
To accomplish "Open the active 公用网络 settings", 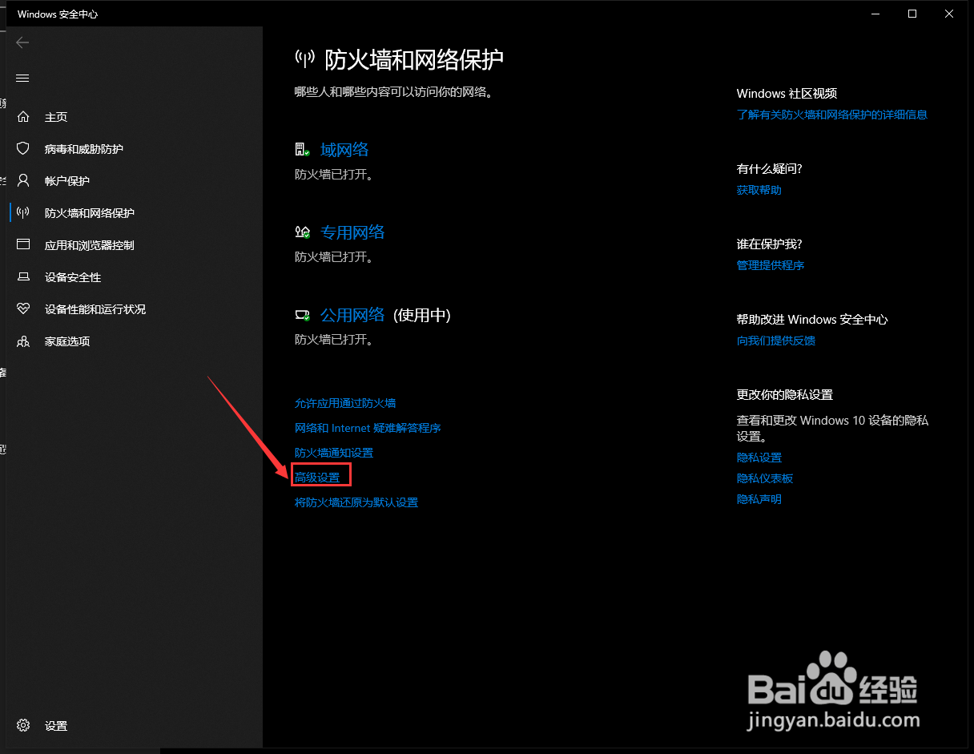I will click(352, 314).
